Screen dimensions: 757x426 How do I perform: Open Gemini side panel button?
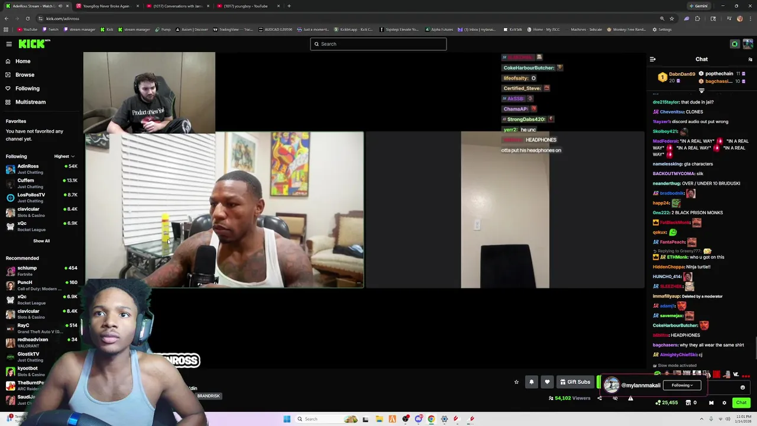coord(698,6)
